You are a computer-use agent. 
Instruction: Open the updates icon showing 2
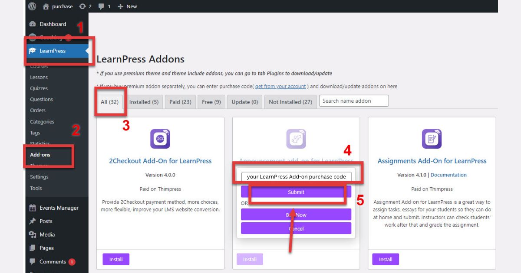click(82, 6)
